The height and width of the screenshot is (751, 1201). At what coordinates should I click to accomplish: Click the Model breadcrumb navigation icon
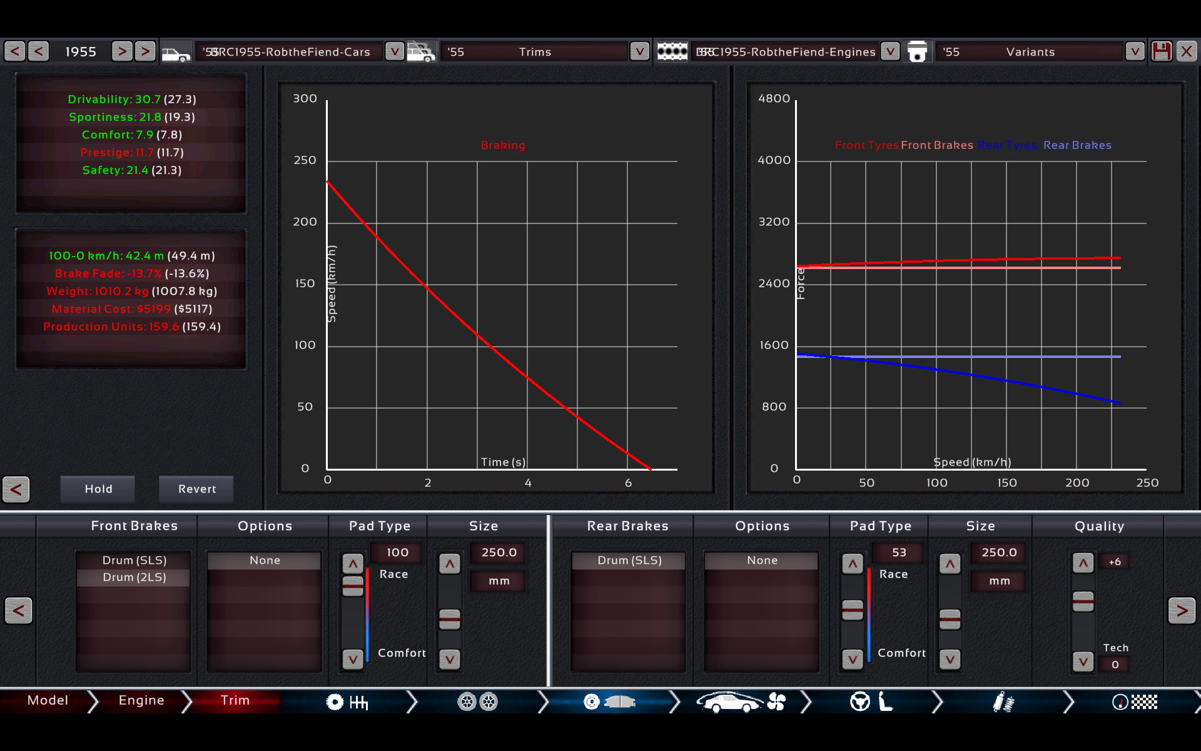[x=48, y=700]
